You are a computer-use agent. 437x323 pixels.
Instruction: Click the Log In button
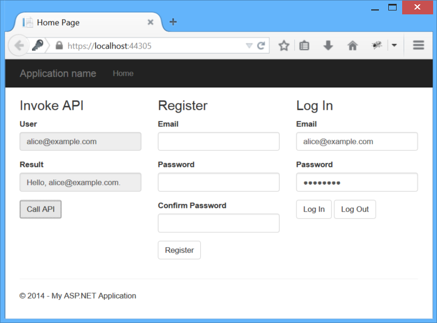click(314, 209)
